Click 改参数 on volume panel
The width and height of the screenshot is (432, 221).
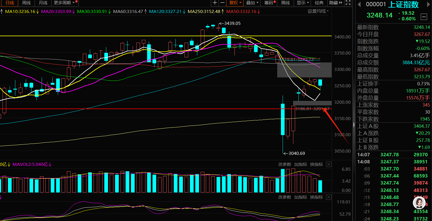coord(285,164)
